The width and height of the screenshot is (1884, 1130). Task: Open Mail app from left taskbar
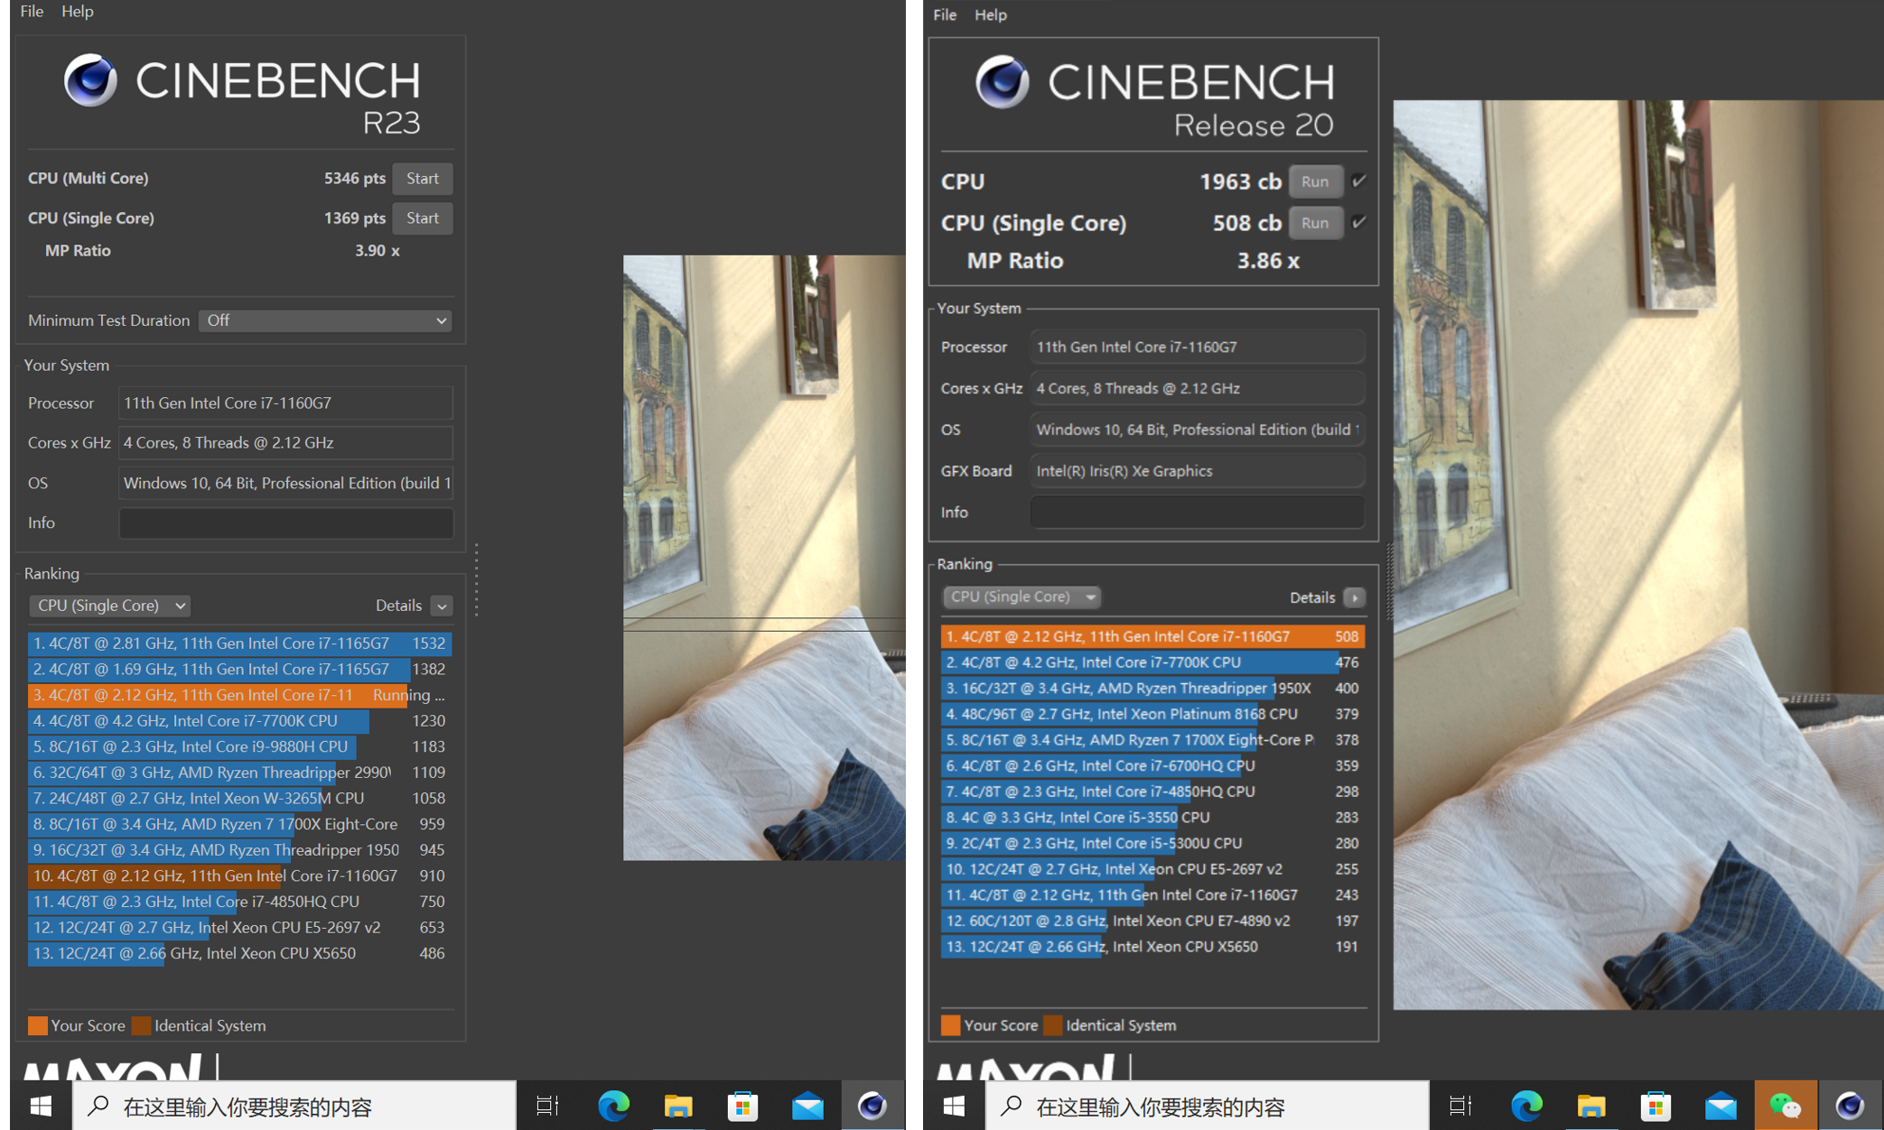click(x=807, y=1106)
